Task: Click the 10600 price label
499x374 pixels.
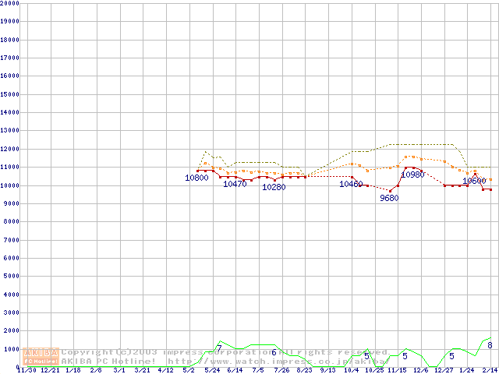Action: (x=474, y=181)
